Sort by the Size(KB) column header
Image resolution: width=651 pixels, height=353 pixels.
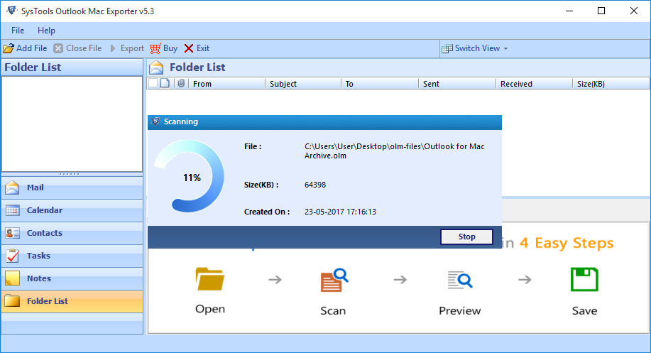[x=611, y=84]
